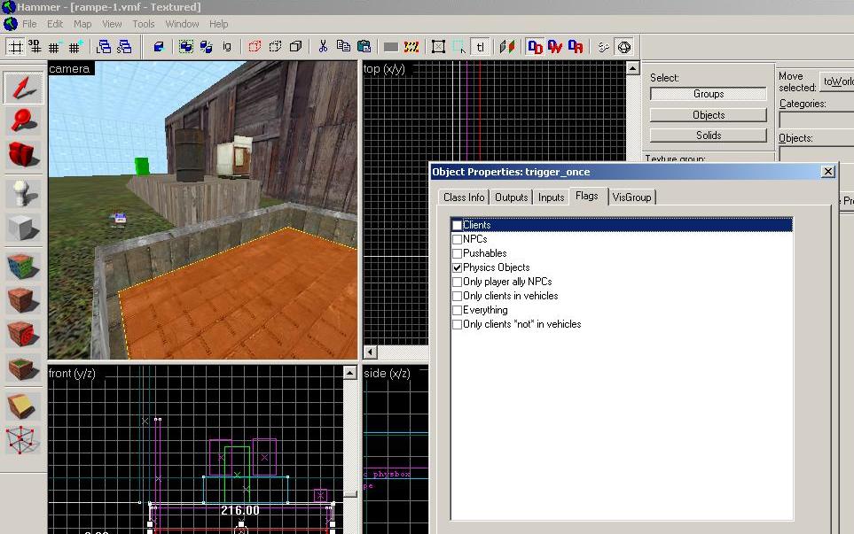This screenshot has width=854, height=534.
Task: Check the Everything flag
Action: [457, 310]
